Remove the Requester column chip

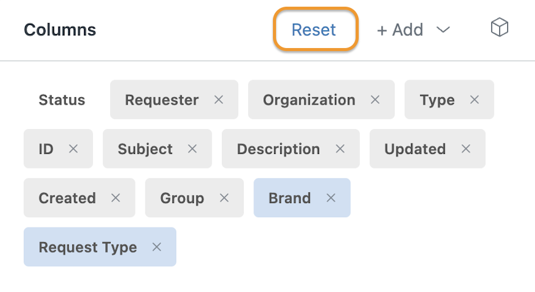pos(219,100)
